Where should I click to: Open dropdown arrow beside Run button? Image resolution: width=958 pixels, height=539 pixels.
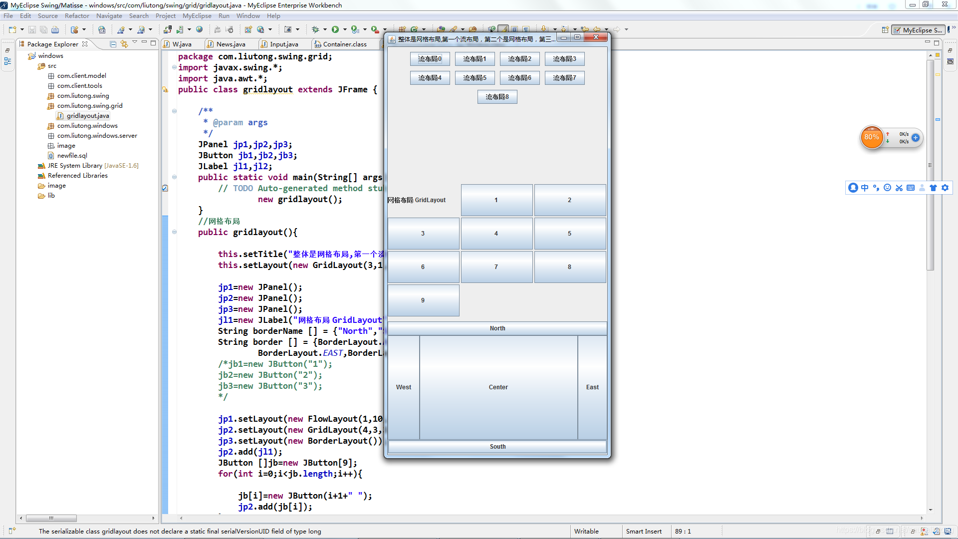click(x=345, y=29)
